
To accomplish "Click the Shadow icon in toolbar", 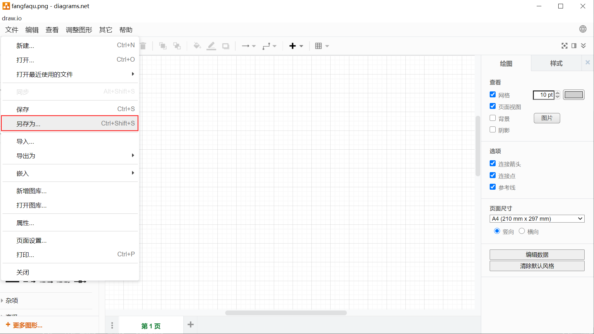I will pos(226,46).
